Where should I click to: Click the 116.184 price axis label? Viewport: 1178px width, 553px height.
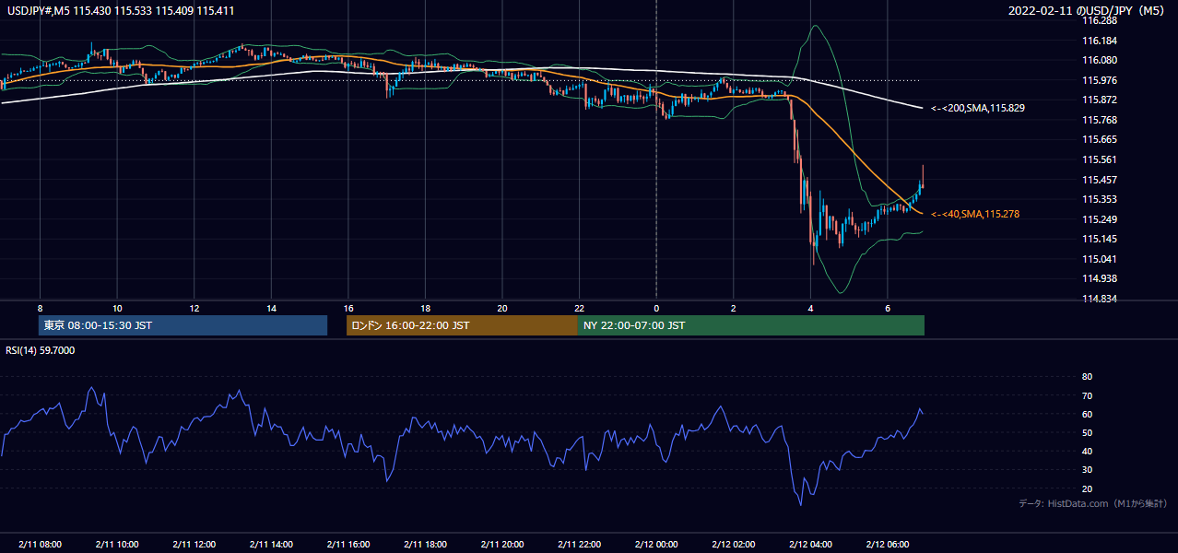[1100, 41]
